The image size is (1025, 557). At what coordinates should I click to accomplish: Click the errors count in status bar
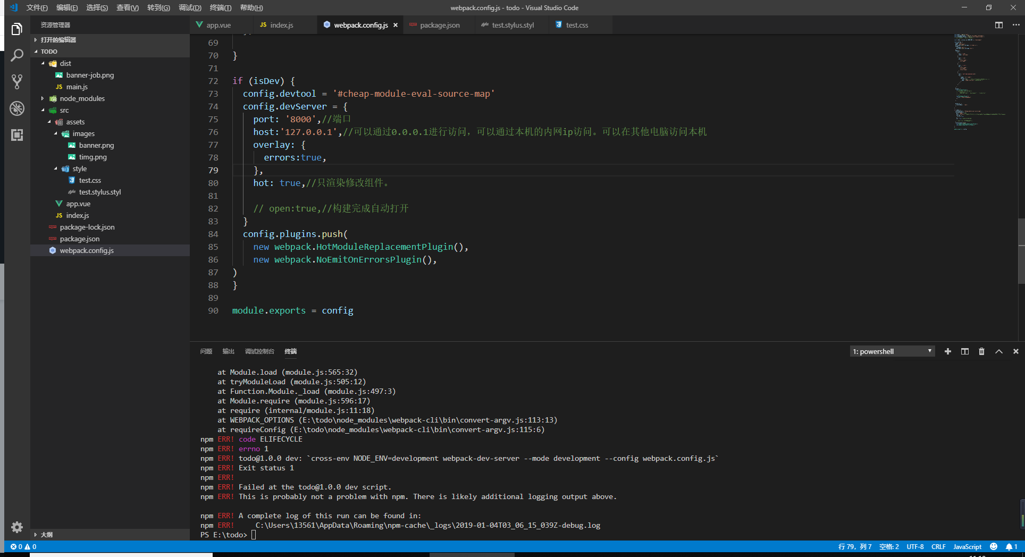(x=16, y=546)
